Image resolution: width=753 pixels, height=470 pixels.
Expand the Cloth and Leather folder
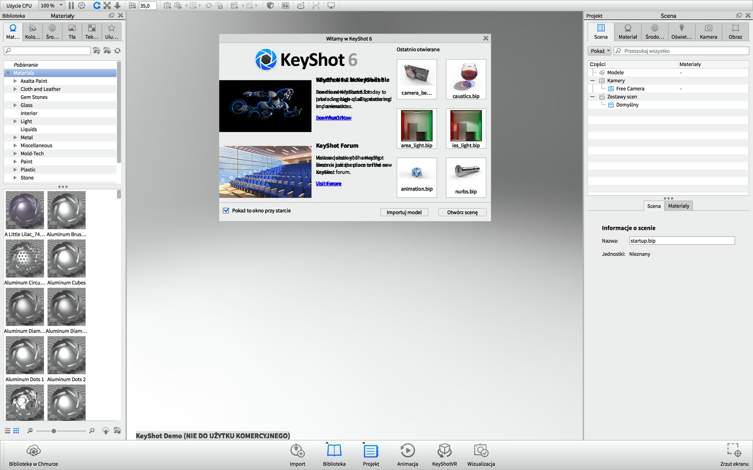[x=15, y=89]
